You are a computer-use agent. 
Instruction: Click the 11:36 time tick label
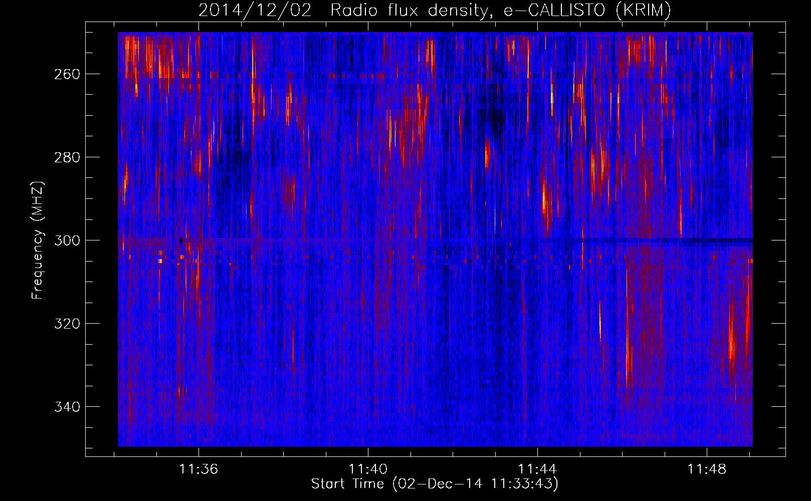199,469
